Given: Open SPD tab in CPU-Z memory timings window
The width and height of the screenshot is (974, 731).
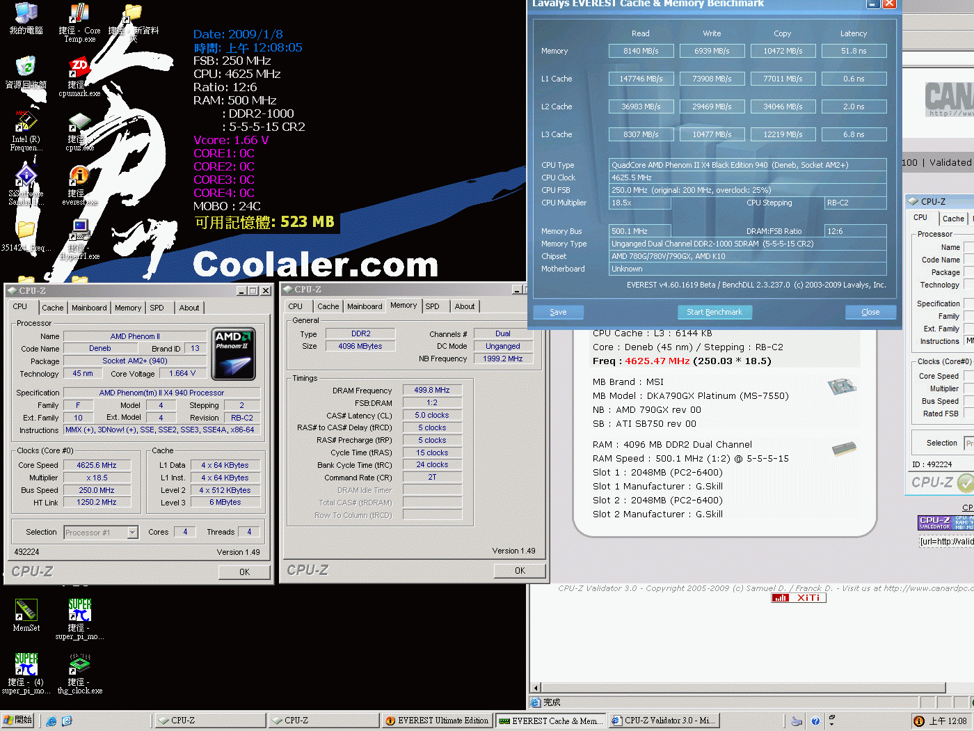Looking at the screenshot, I should 433,306.
